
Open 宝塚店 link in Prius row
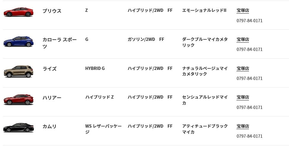243,10
